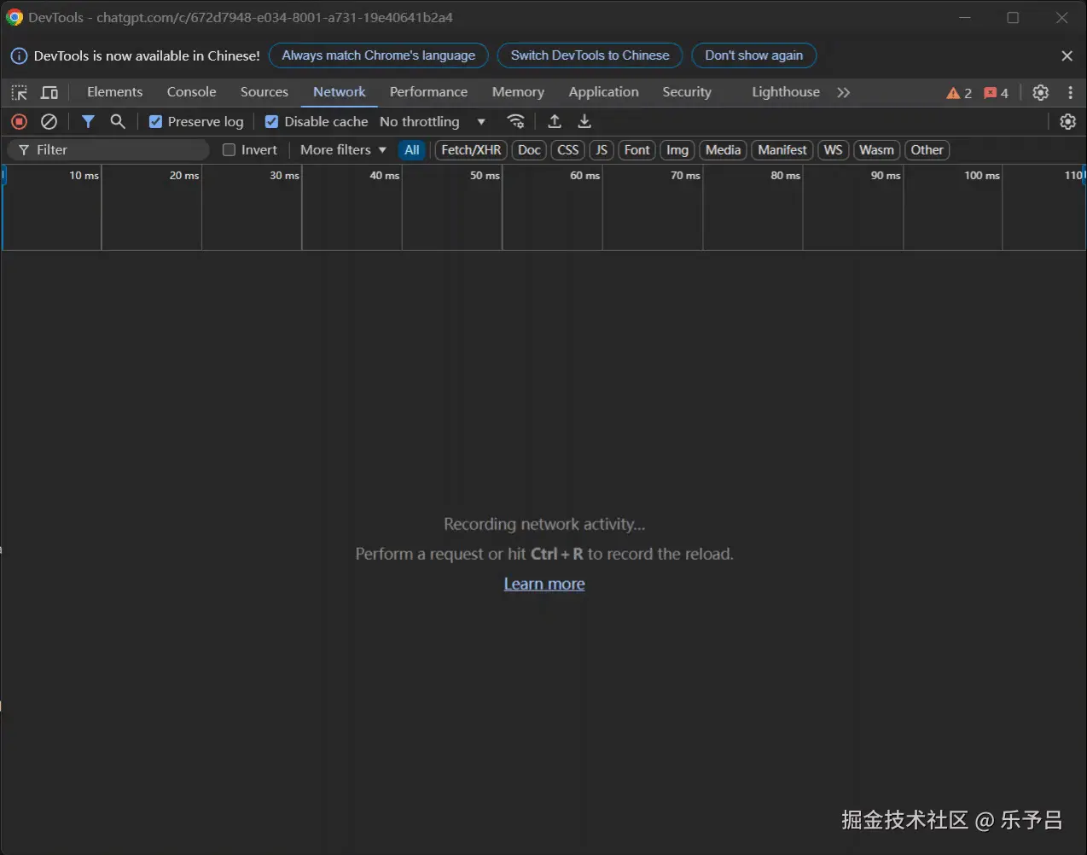This screenshot has width=1087, height=855.
Task: Switch to the Security tab
Action: click(687, 92)
